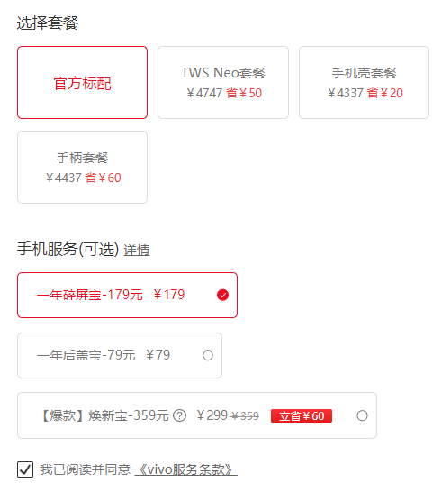Click the question mark icon beside 焕新宝
This screenshot has height=492, width=442.
(x=180, y=415)
